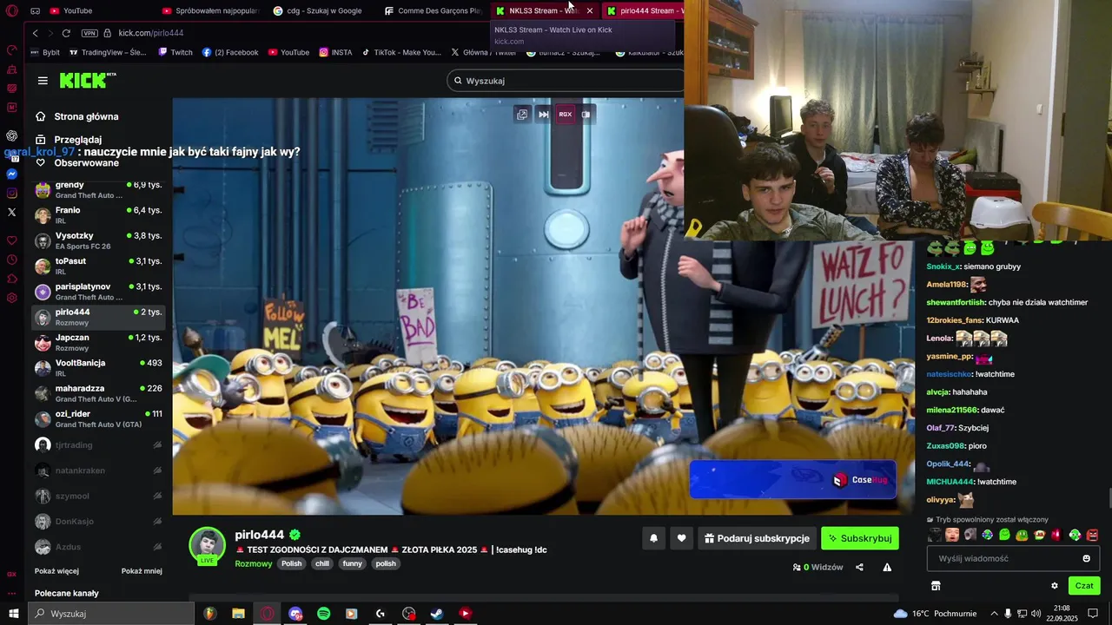This screenshot has height=625, width=1112.
Task: Click the Rozmowy category link
Action: (254, 563)
